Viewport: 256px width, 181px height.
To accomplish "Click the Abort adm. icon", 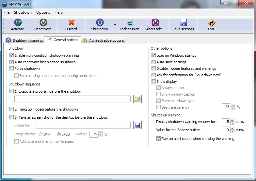I will tap(155, 23).
